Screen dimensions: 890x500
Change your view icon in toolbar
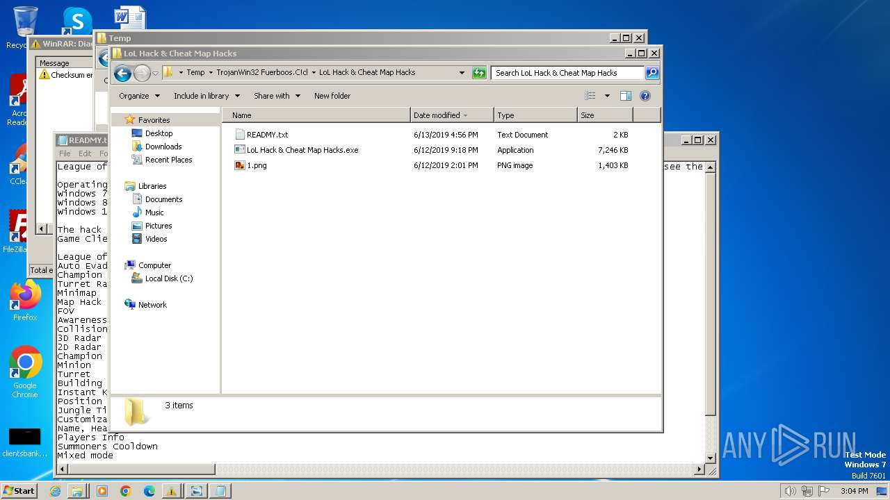pyautogui.click(x=590, y=96)
